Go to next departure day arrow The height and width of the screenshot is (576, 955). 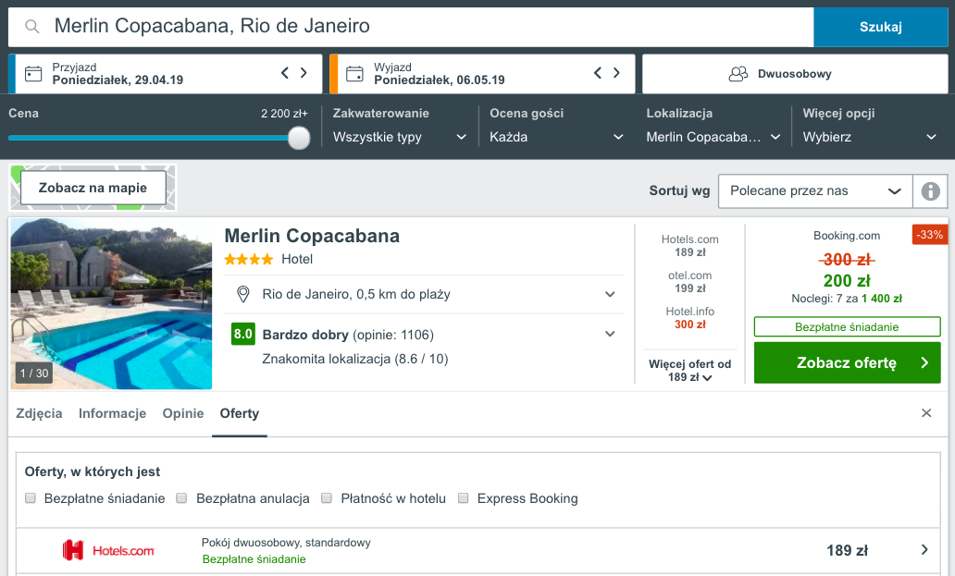pyautogui.click(x=617, y=73)
